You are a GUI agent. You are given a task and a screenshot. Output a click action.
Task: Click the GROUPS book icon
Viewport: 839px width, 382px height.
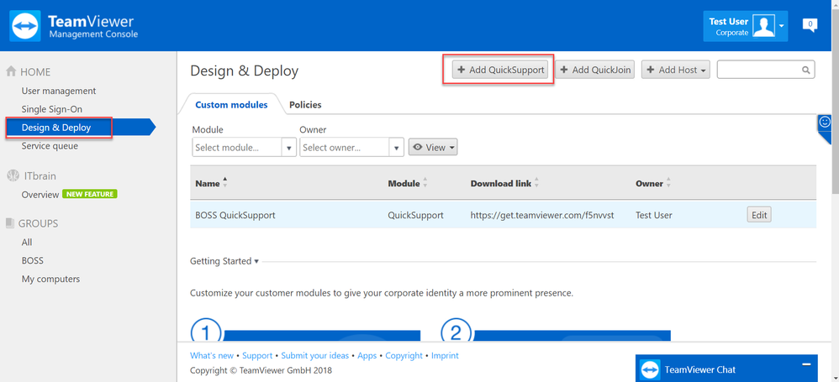coord(10,223)
